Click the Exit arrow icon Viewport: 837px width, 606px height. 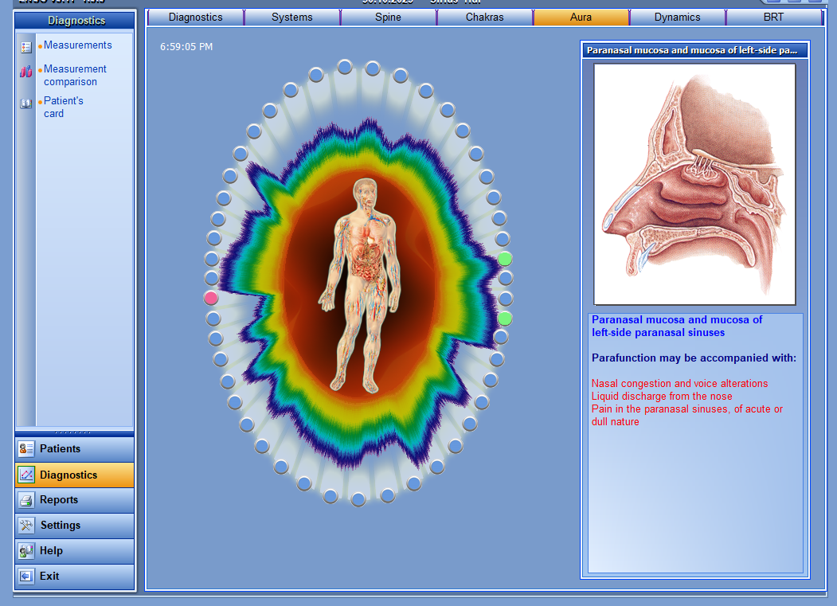click(x=26, y=576)
